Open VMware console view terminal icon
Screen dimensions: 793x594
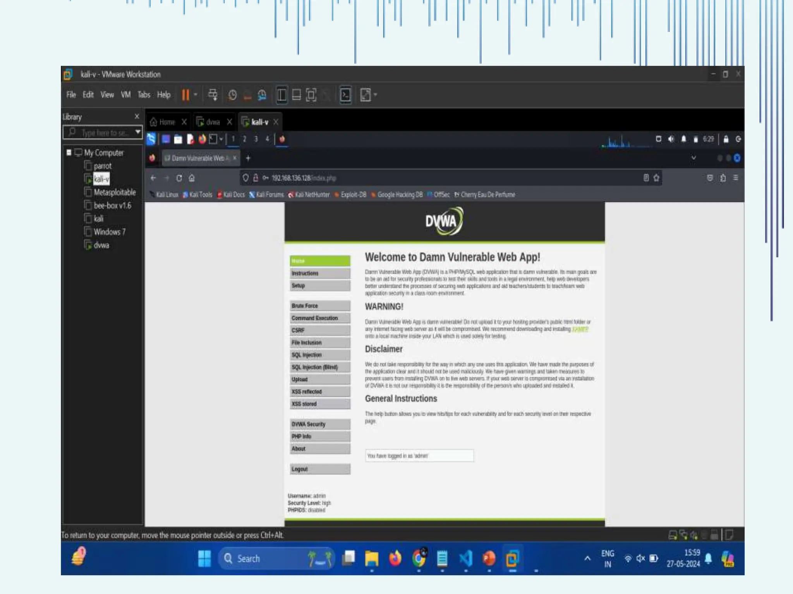pyautogui.click(x=345, y=95)
